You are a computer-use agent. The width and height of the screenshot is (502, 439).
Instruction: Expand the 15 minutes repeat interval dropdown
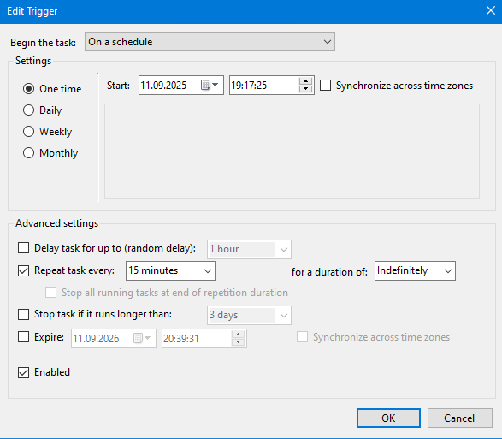170,270
